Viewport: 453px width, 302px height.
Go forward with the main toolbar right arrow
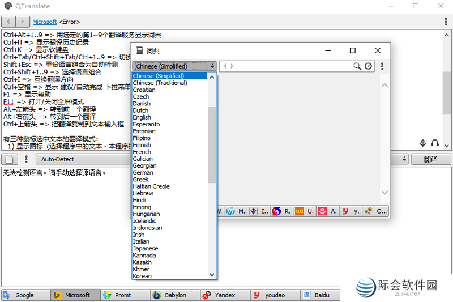(x=23, y=22)
